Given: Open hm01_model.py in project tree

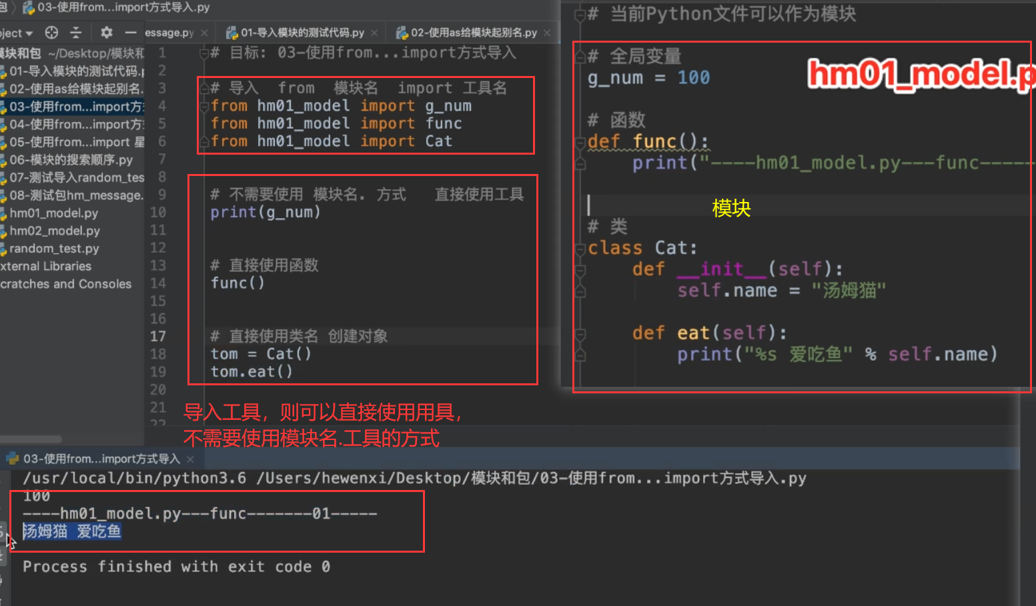Looking at the screenshot, I should [x=53, y=213].
